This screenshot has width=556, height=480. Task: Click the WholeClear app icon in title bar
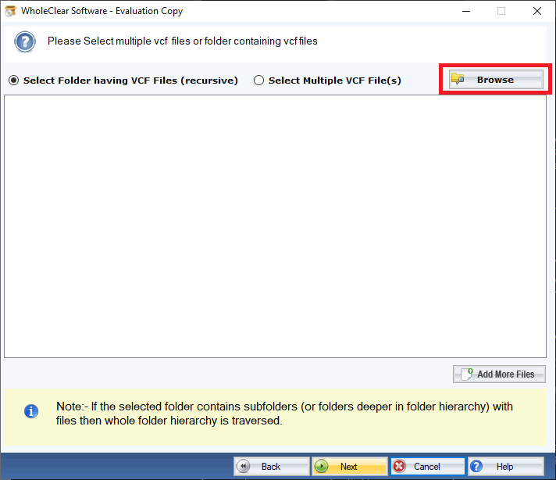10,11
